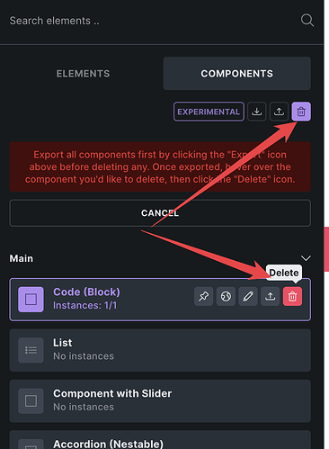
Task: Edit Code (Block) with the pencil icon
Action: [248, 297]
